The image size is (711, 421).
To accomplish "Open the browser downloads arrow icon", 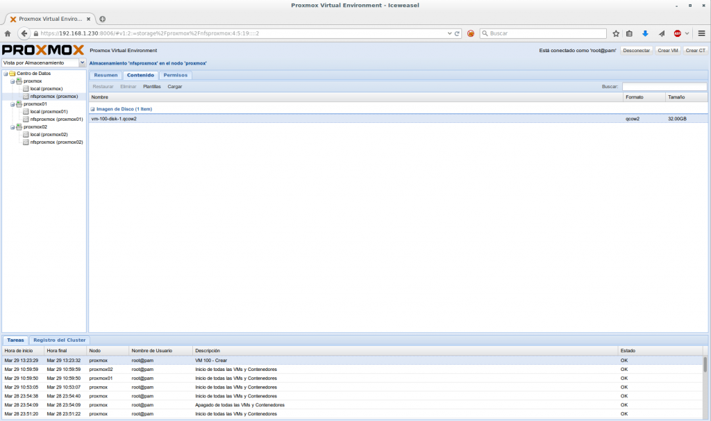I will tap(645, 33).
